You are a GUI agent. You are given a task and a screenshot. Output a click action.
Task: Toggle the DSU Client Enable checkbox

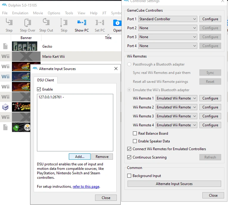[x=39, y=89]
